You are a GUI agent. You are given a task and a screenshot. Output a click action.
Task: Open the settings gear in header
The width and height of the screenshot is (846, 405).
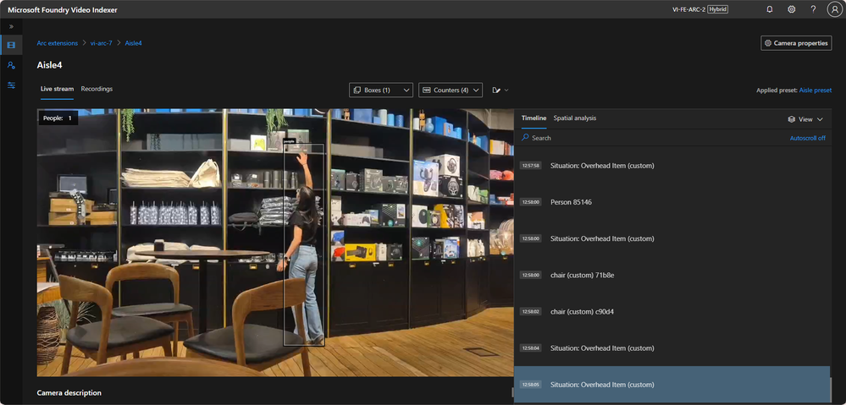(792, 9)
